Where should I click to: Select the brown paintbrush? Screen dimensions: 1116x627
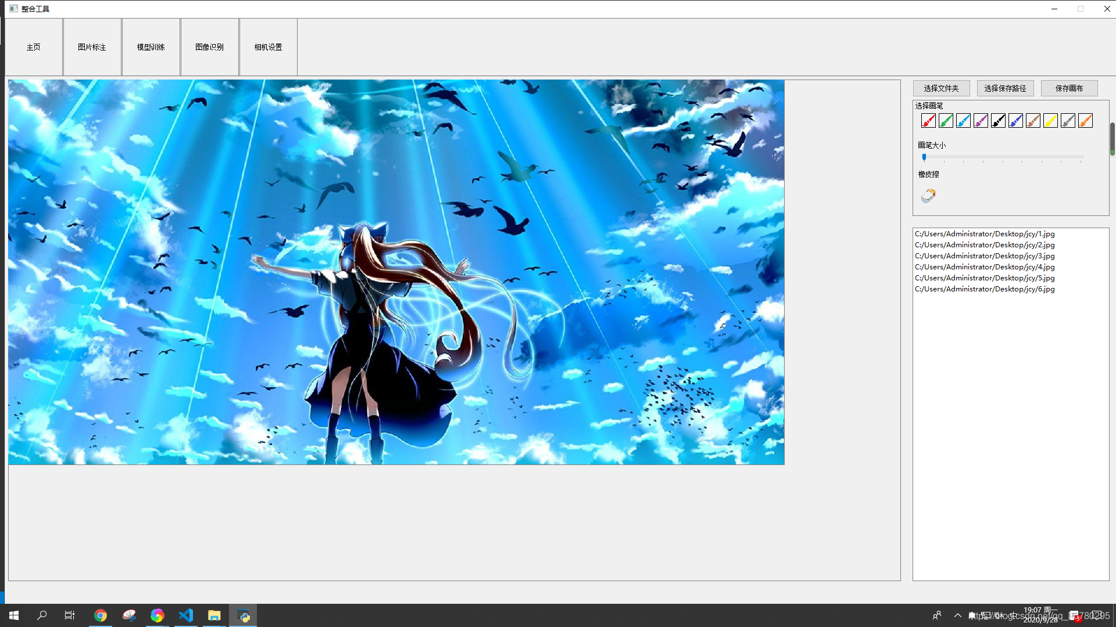click(1033, 121)
